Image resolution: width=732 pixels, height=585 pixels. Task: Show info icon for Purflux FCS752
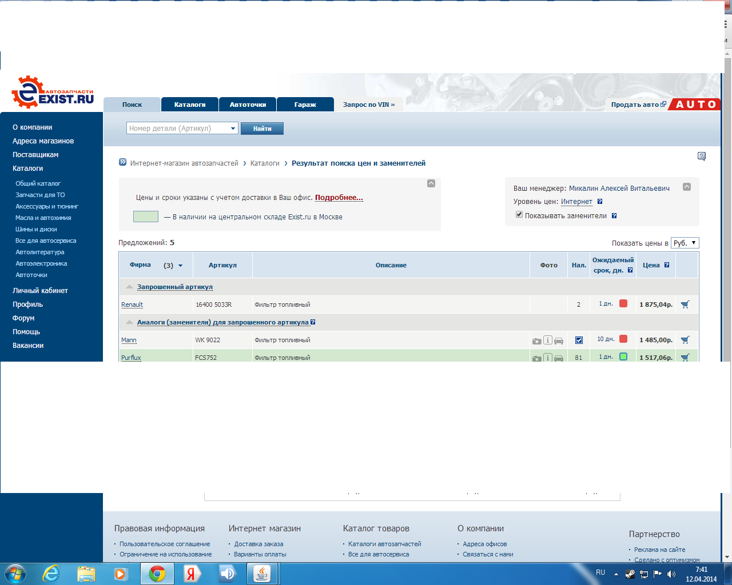(548, 358)
